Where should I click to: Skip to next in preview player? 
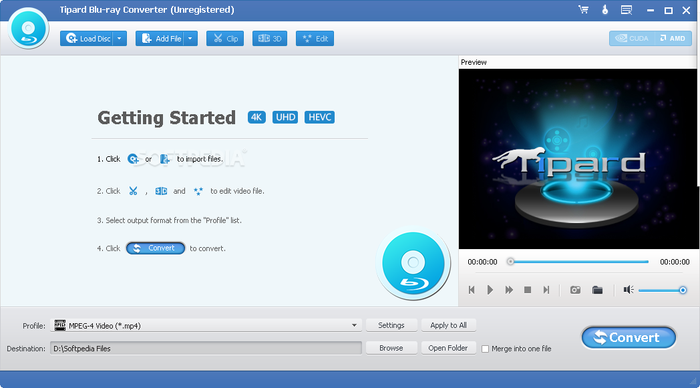tap(546, 290)
